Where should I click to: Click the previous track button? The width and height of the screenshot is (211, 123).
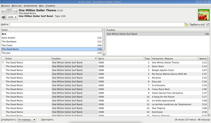4,11
